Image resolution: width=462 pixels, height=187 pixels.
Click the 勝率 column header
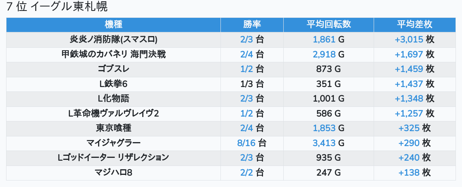point(252,24)
